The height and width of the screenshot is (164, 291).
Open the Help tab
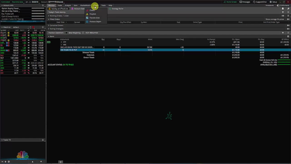[110, 5]
